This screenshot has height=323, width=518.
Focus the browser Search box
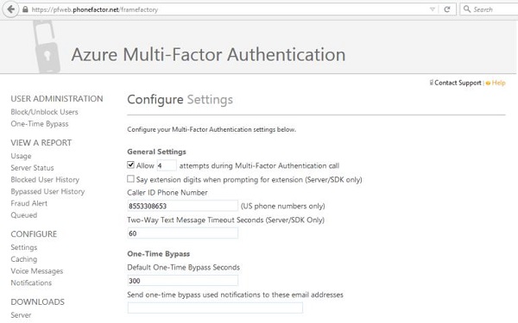(489, 9)
